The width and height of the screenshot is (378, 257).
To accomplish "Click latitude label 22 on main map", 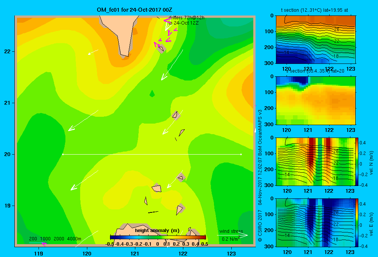I will [x=8, y=51].
